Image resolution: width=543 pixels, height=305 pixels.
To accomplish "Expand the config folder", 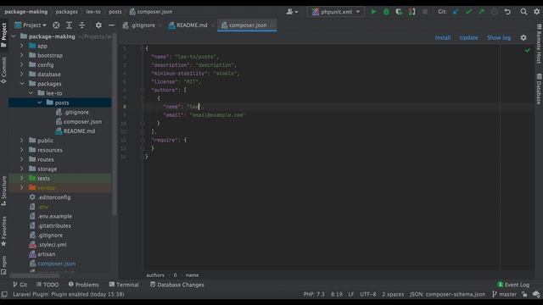I will 22,64.
